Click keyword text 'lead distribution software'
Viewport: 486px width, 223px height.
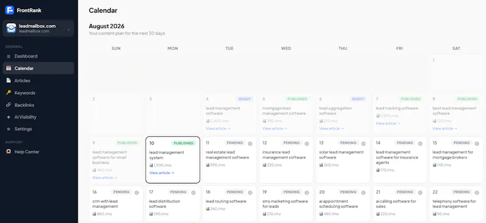tap(165, 204)
